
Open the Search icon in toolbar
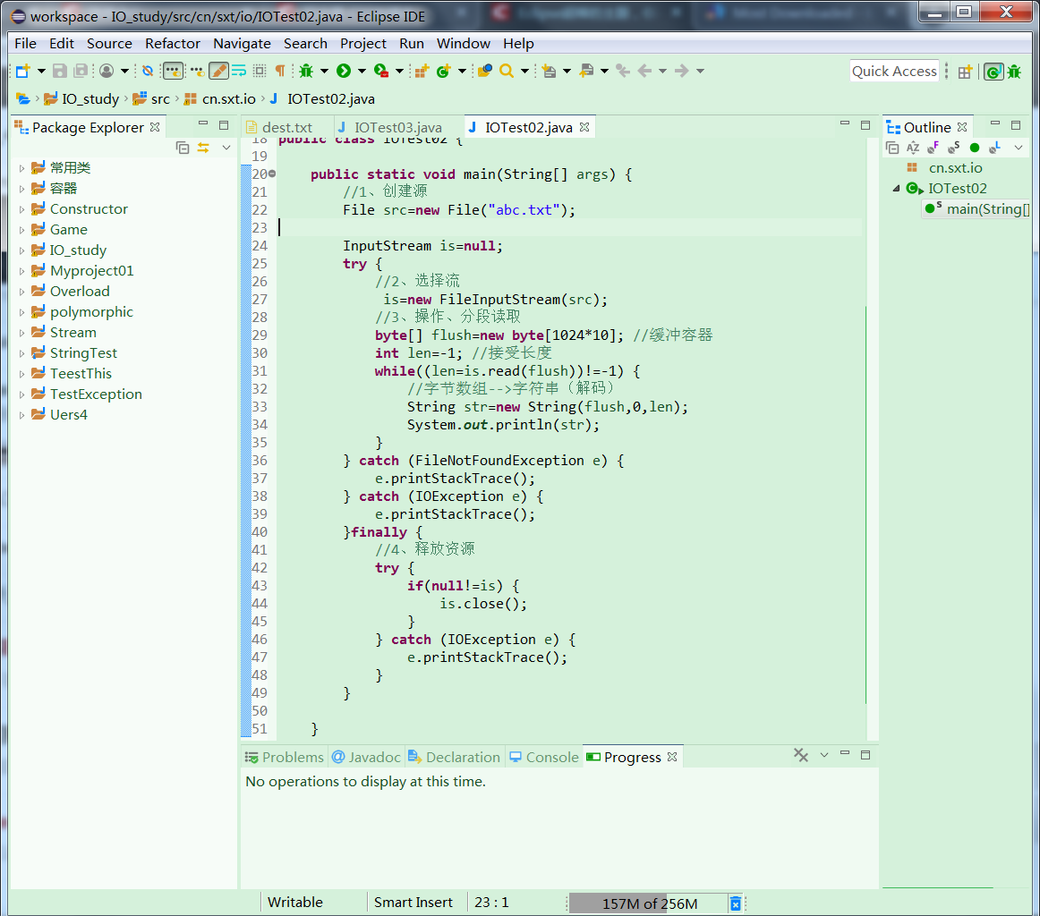pyautogui.click(x=507, y=70)
